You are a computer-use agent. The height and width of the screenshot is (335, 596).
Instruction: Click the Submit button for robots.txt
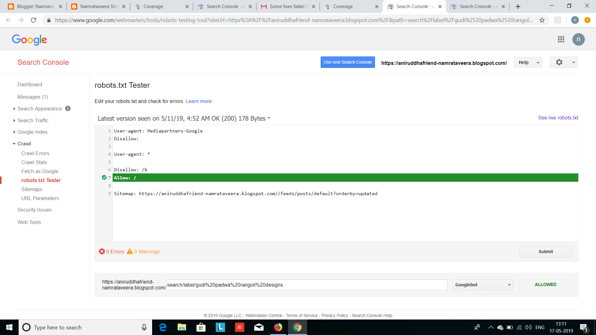[546, 251]
